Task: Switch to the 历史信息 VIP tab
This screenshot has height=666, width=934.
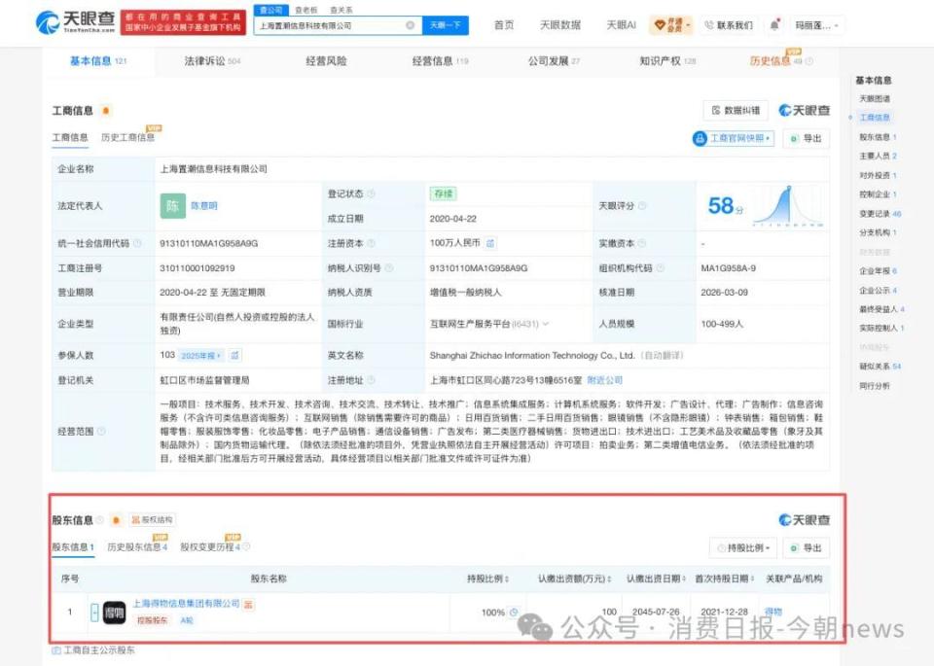Action: (776, 60)
